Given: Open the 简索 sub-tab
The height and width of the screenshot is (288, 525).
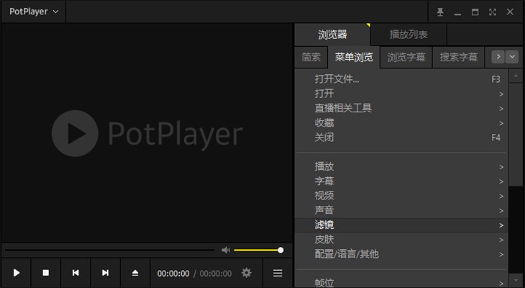Looking at the screenshot, I should (x=311, y=58).
